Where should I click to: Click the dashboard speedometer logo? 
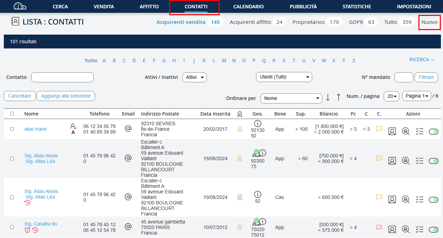click(20, 6)
